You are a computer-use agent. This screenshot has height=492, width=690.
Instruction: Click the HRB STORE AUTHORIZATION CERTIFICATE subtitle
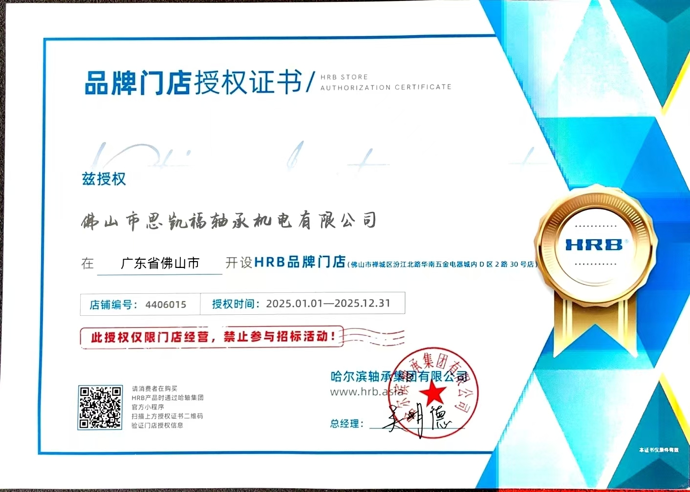click(x=386, y=82)
